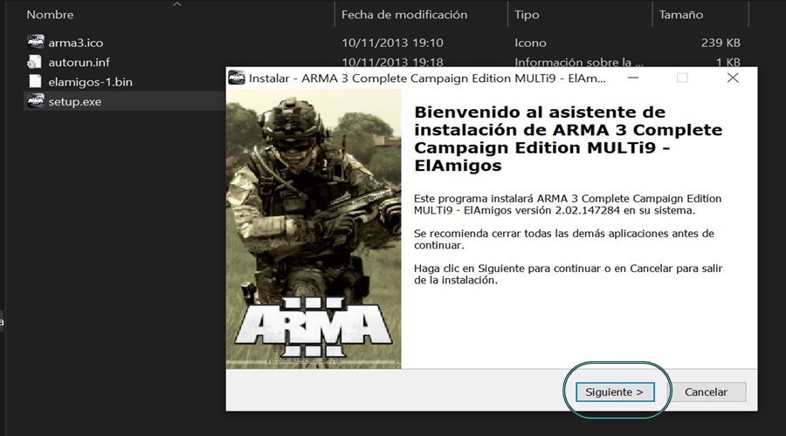Select the setup.exe file icon
This screenshot has width=786, height=436.
(35, 101)
